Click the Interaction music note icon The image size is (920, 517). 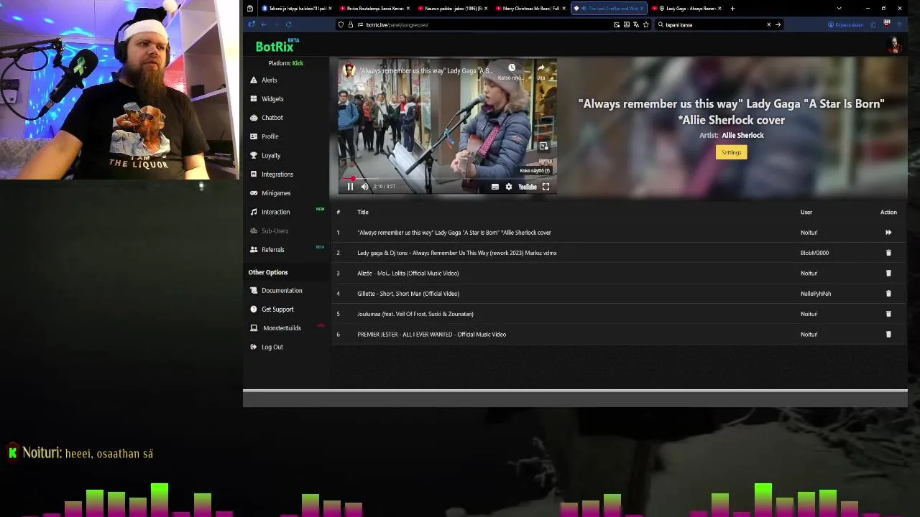point(254,212)
